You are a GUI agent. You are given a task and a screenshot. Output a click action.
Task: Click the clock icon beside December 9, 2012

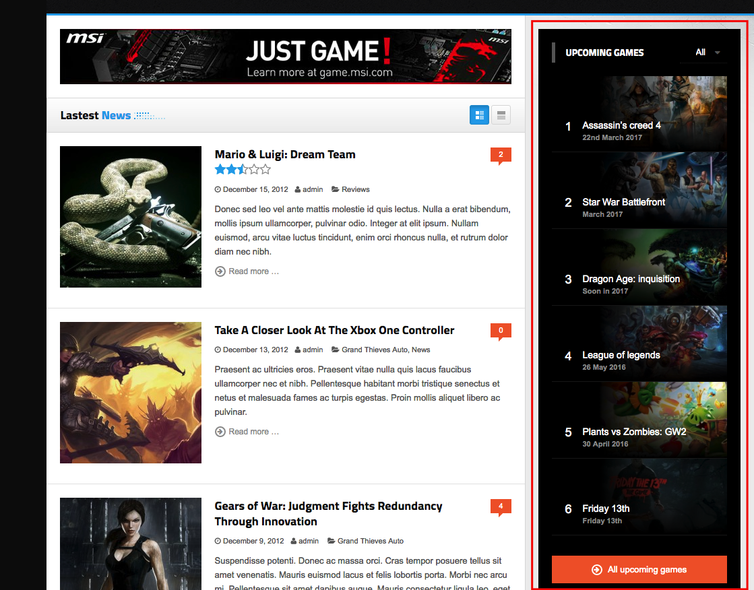[x=218, y=541]
